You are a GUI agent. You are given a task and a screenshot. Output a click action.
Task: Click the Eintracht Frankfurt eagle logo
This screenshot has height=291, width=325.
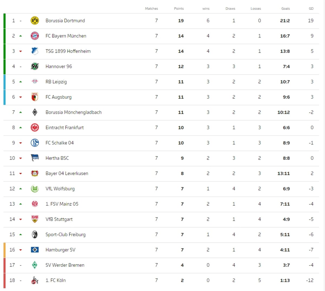tap(35, 128)
